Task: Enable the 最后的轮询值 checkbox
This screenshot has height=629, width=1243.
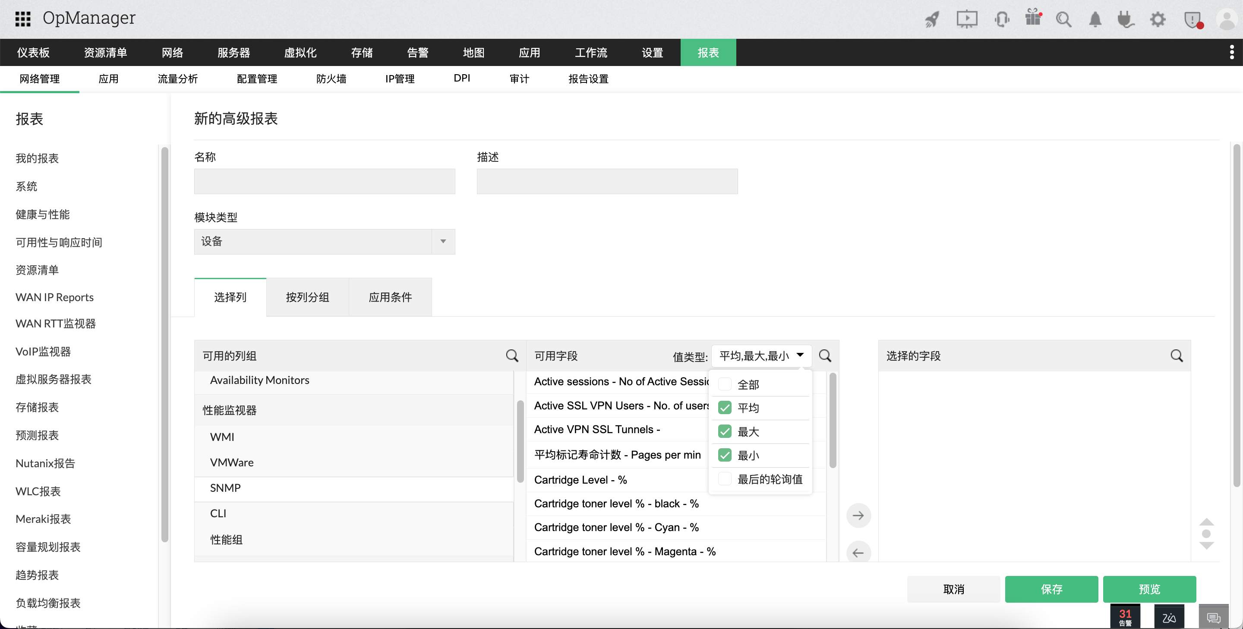Action: (724, 478)
